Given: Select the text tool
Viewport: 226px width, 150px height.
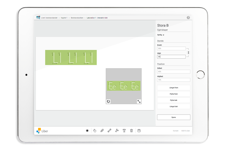Looking at the screenshot, I should click(x=124, y=130).
